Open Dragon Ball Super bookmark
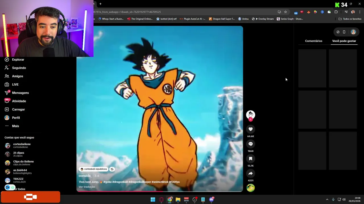This screenshot has width=364, height=204. click(222, 19)
